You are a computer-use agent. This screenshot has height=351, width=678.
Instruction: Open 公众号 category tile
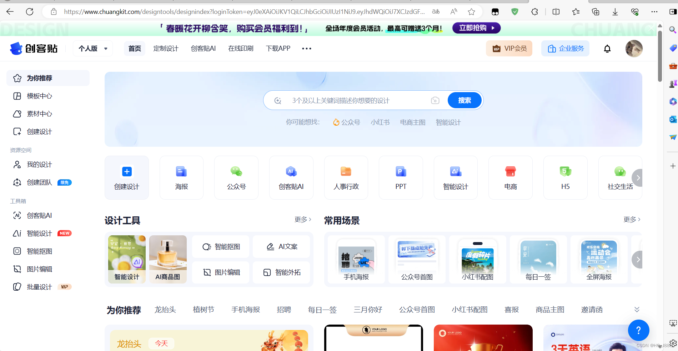(x=236, y=177)
